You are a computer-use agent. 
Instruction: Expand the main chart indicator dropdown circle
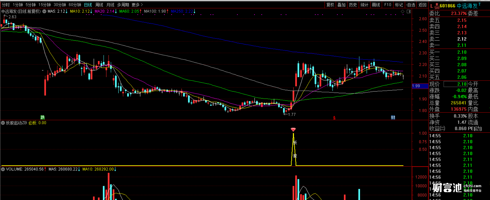pos(44,11)
